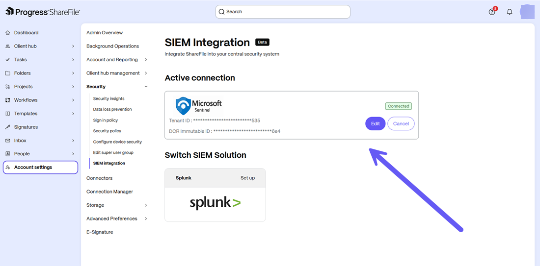Expand Account and Reporting chevron

tap(146, 60)
